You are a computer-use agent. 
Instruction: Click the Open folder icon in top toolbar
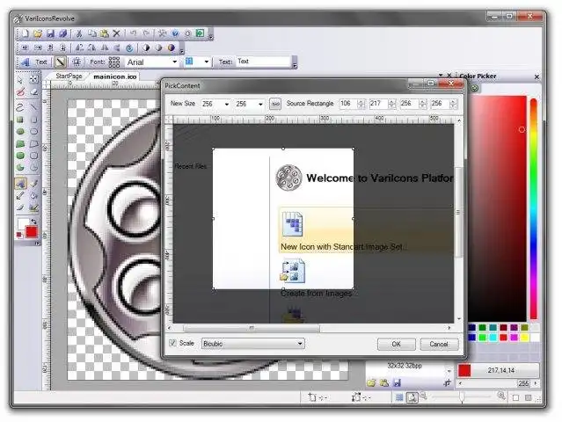point(38,33)
